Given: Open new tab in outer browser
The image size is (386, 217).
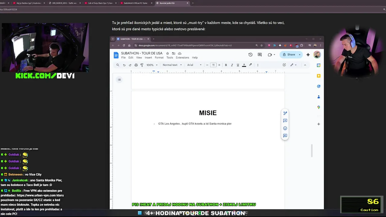Looking at the screenshot, I should pos(193,3).
